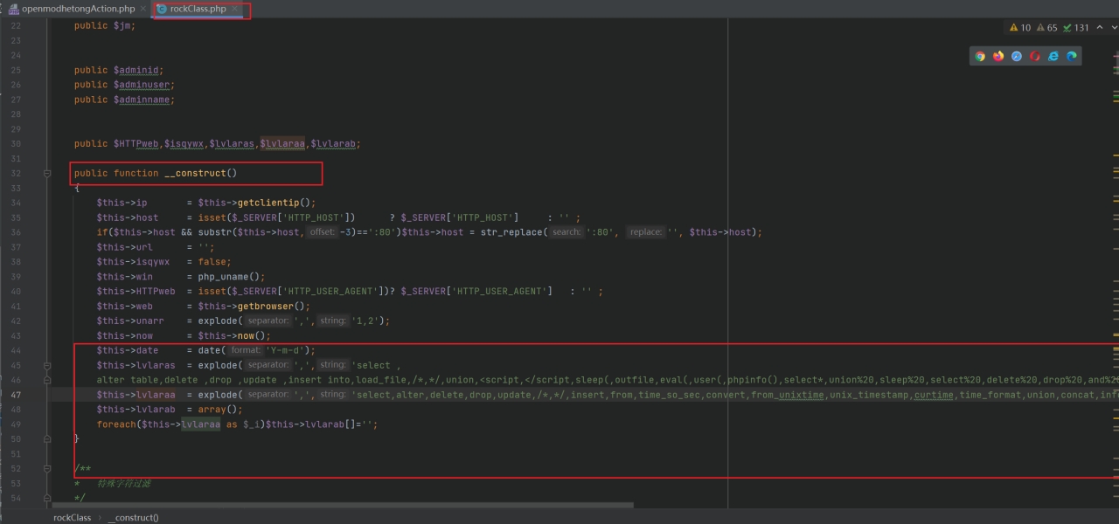Jump to previous highlighted error arrow
The width and height of the screenshot is (1119, 524).
pyautogui.click(x=1098, y=28)
